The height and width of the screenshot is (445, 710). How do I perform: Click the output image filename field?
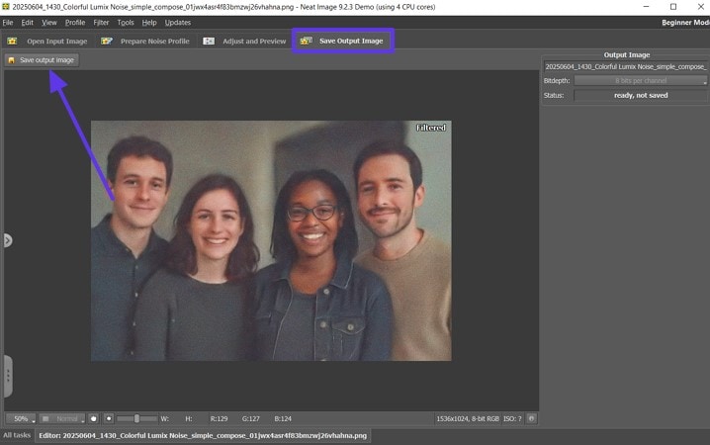[x=625, y=67]
